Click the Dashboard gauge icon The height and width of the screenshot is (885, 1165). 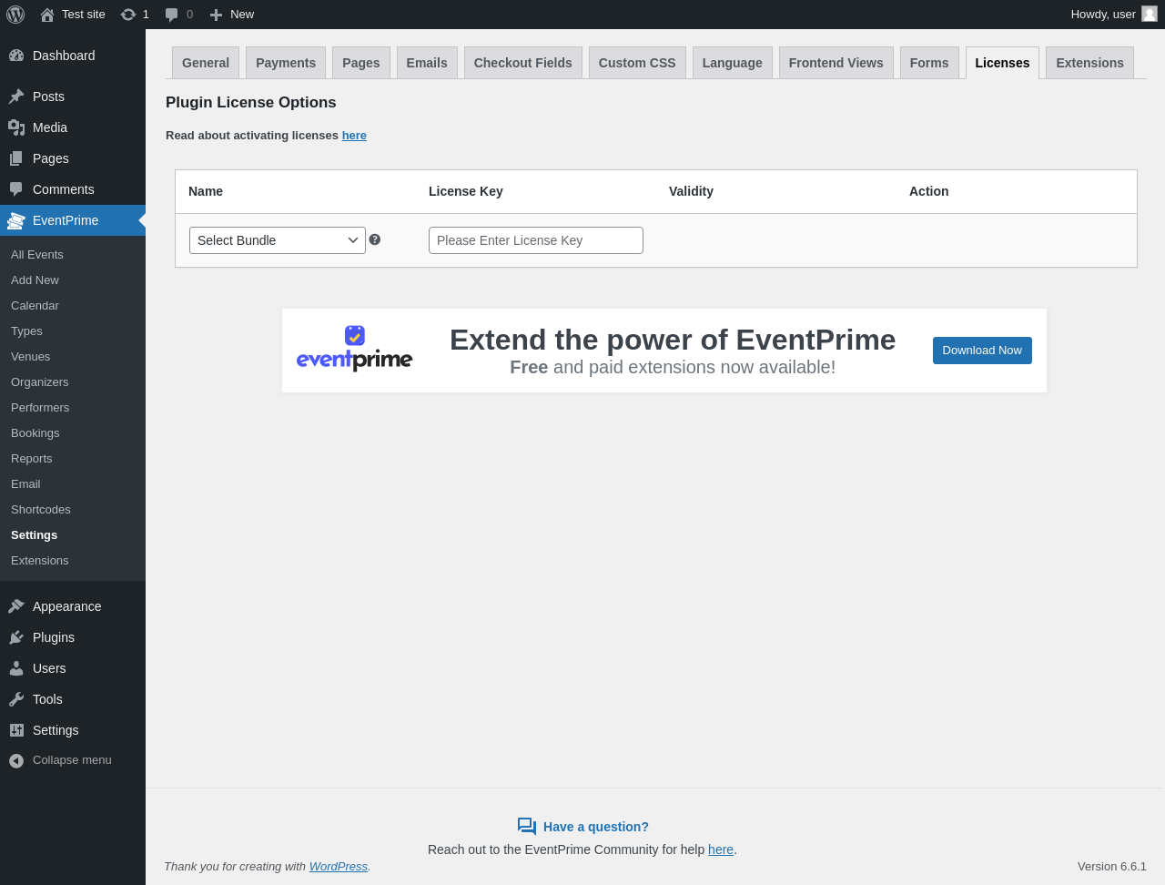(16, 56)
